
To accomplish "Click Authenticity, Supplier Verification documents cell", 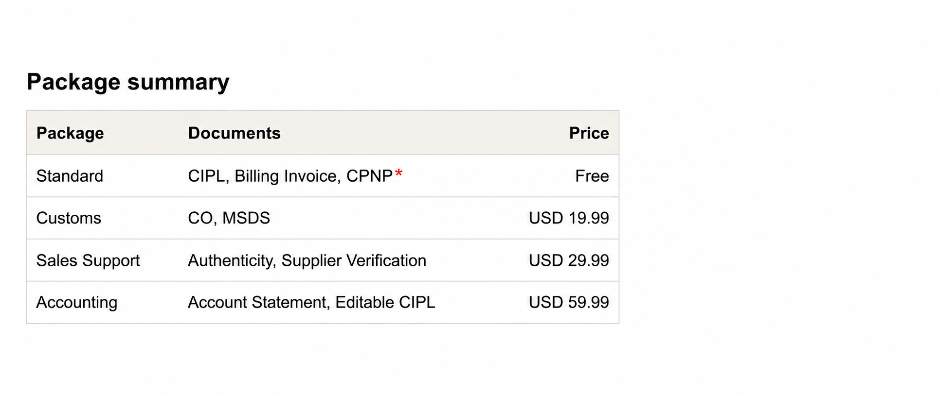I will [307, 260].
